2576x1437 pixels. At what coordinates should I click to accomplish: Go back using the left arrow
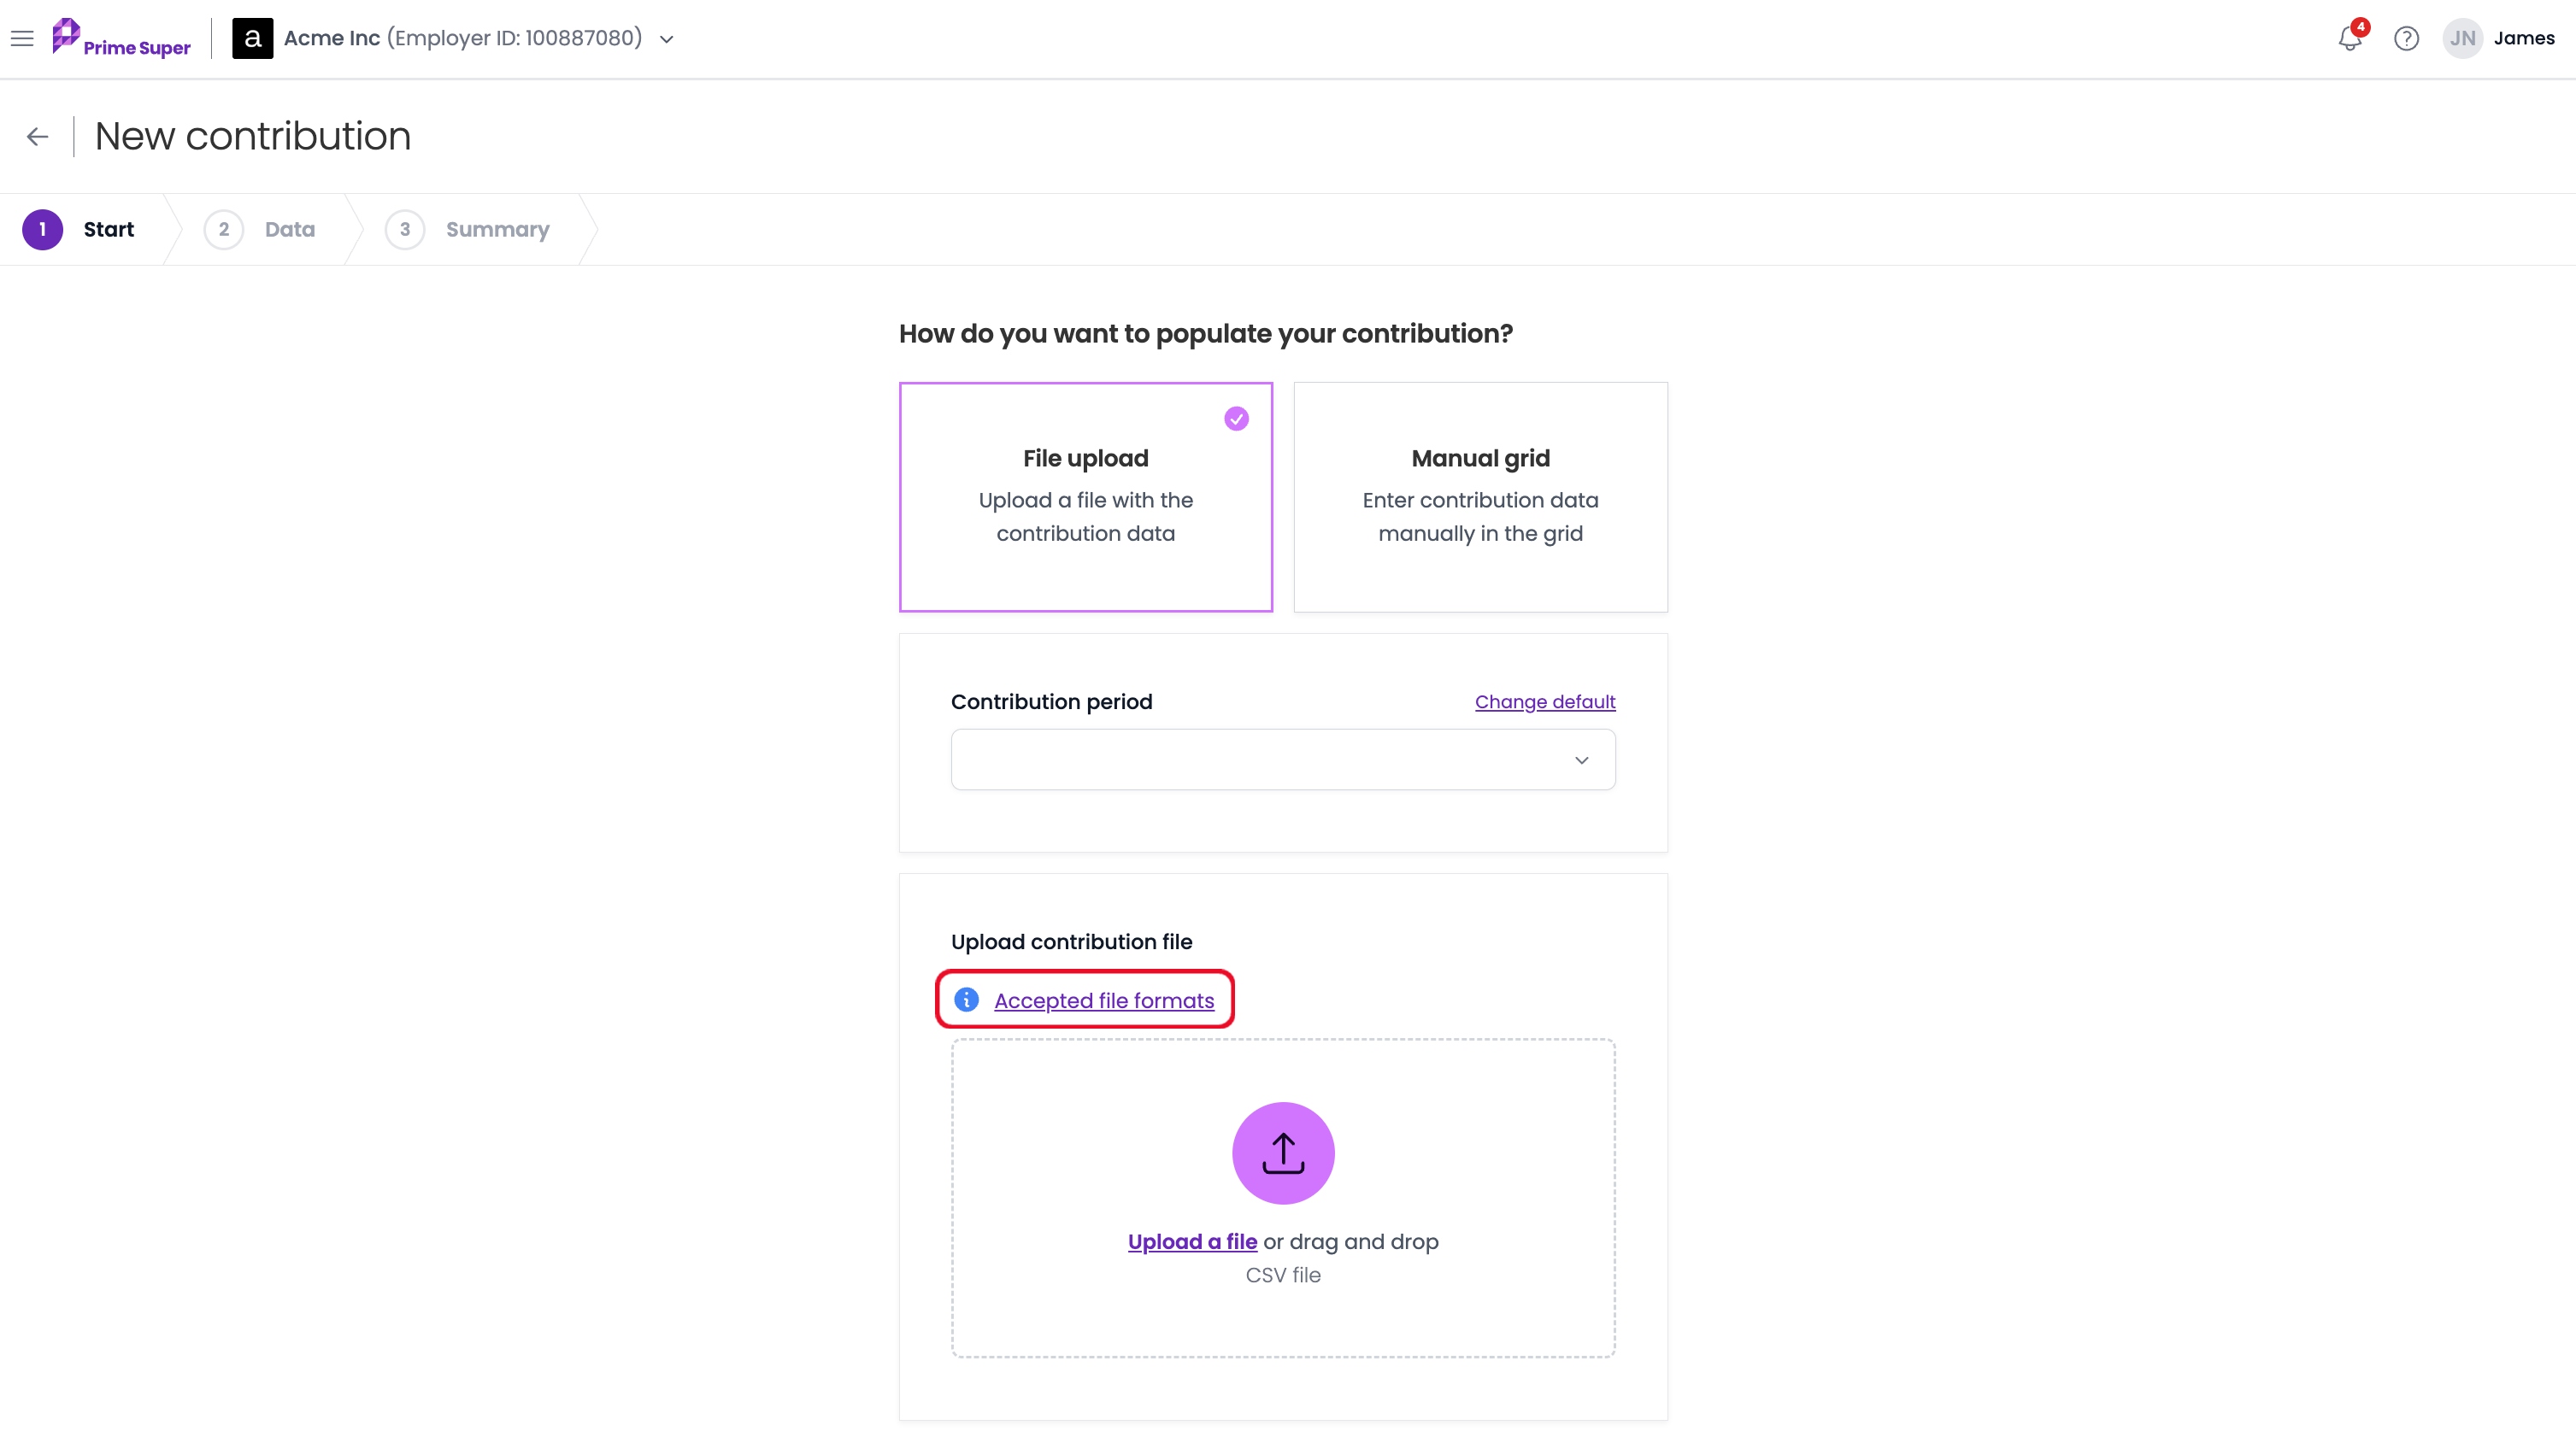(x=38, y=137)
